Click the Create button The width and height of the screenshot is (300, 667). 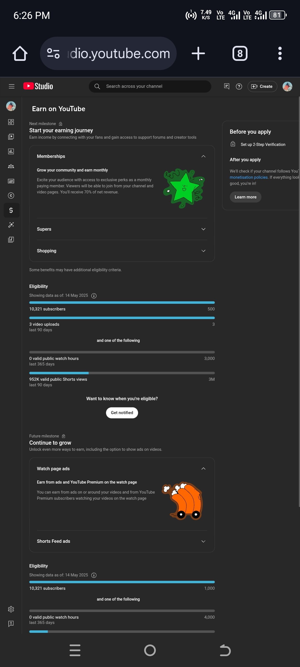point(262,86)
